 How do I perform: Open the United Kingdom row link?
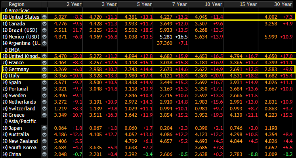[22, 56]
